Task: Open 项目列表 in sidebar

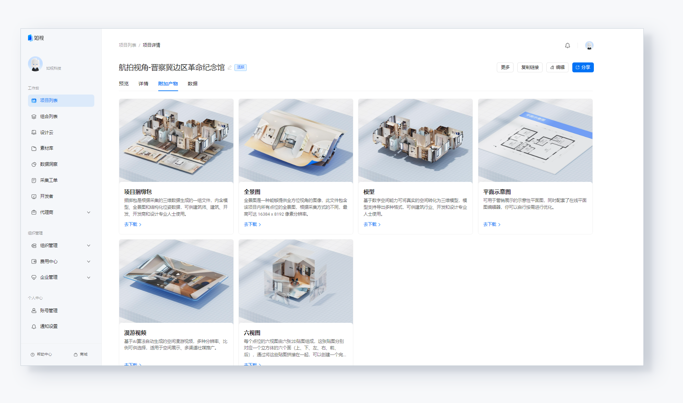Action: coord(61,101)
